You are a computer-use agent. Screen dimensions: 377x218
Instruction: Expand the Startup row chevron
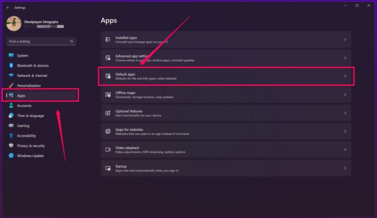pos(345,168)
